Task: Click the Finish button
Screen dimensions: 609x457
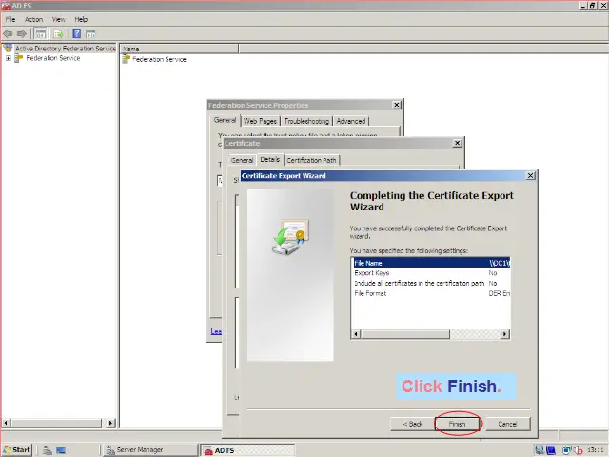Action: (458, 424)
